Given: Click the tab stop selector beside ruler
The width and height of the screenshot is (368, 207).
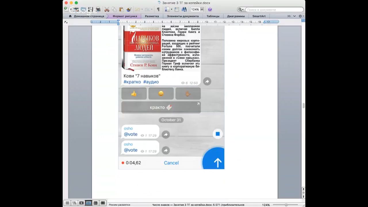Looking at the screenshot, I should pyautogui.click(x=66, y=22).
